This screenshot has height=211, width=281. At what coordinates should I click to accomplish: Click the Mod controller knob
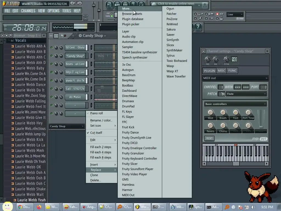[210, 112]
